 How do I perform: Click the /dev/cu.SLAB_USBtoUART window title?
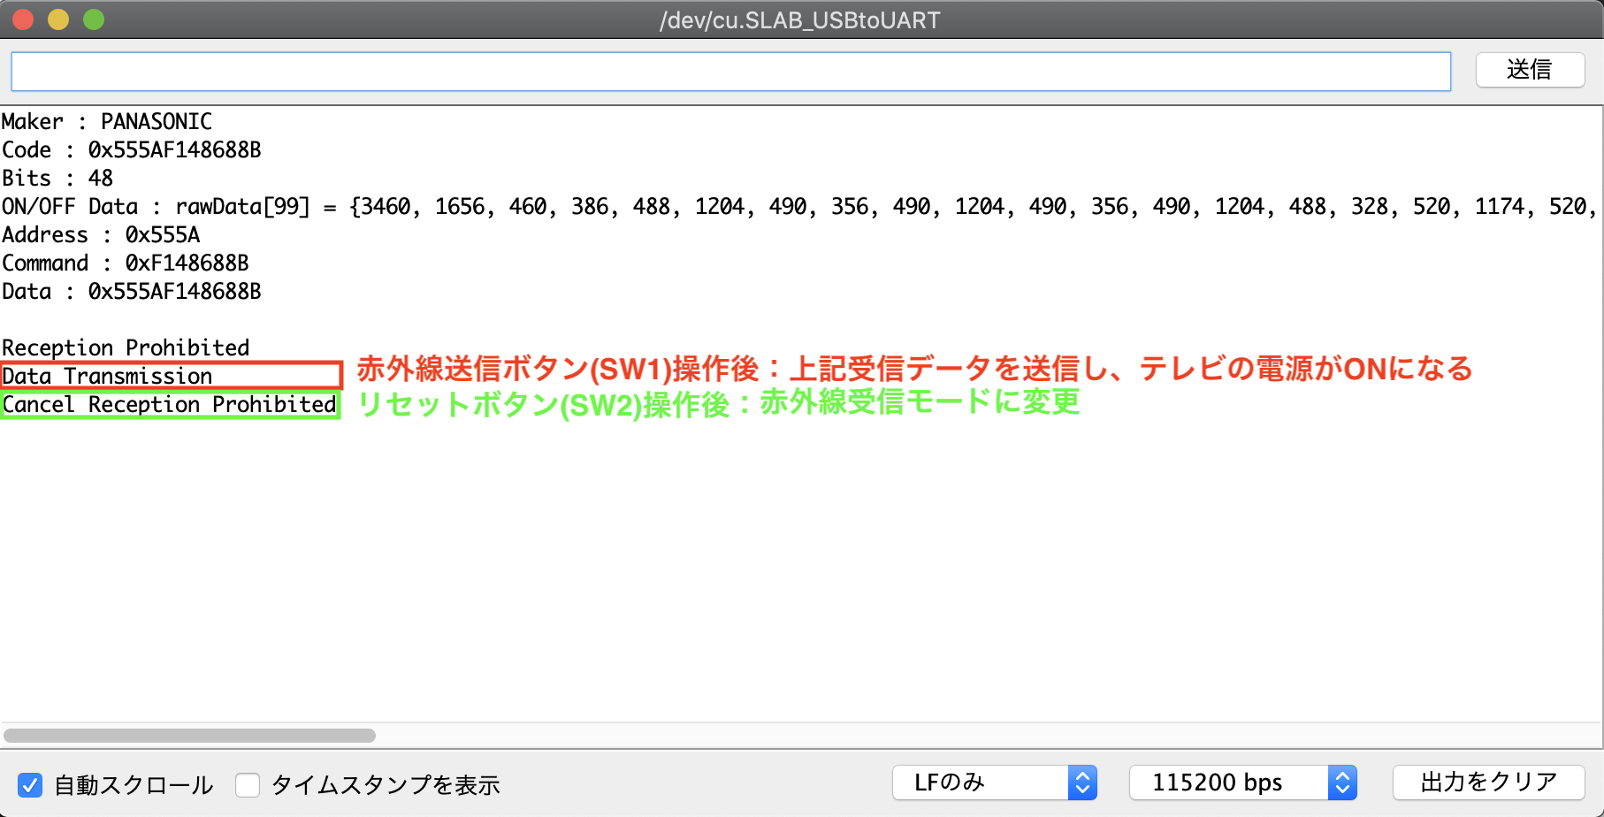[800, 20]
